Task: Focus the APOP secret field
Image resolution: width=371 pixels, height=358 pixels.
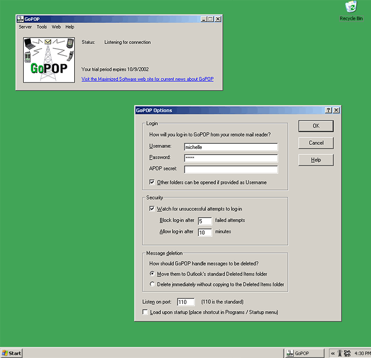Action: coord(231,169)
